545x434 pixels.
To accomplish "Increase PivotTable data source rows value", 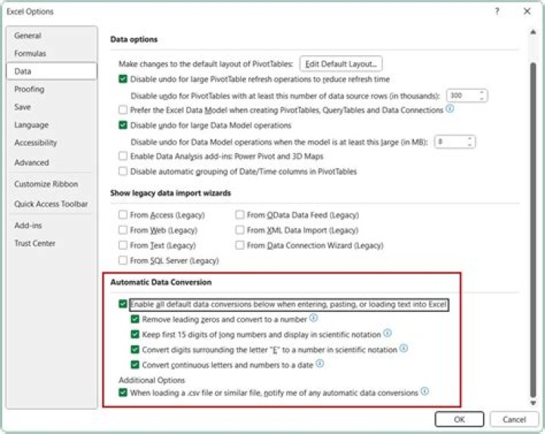I will [481, 92].
